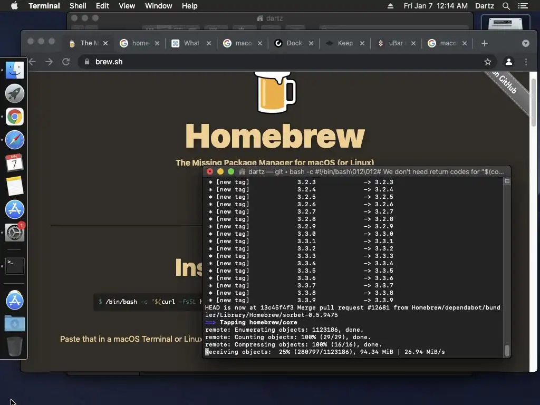540x405 pixels.
Task: Open a new Chrome tab
Action: [x=485, y=43]
